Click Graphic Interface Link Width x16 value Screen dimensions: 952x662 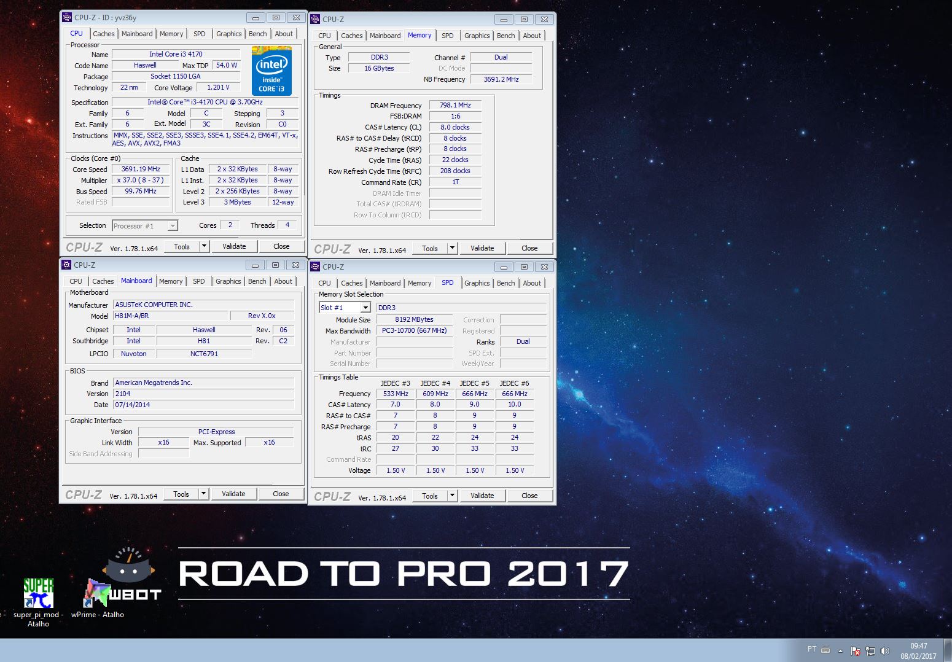tap(163, 442)
